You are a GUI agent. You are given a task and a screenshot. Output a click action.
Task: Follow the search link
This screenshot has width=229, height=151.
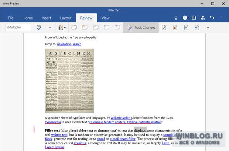coord(77,44)
